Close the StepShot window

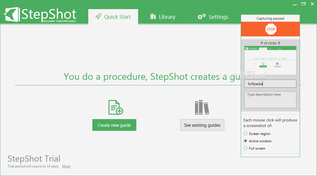[x=312, y=4]
